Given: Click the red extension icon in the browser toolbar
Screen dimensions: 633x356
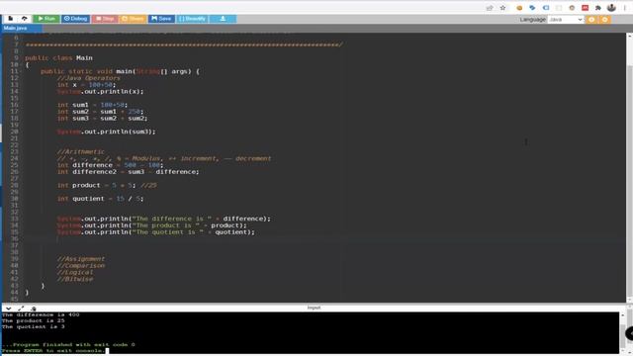Looking at the screenshot, I should tap(585, 8).
